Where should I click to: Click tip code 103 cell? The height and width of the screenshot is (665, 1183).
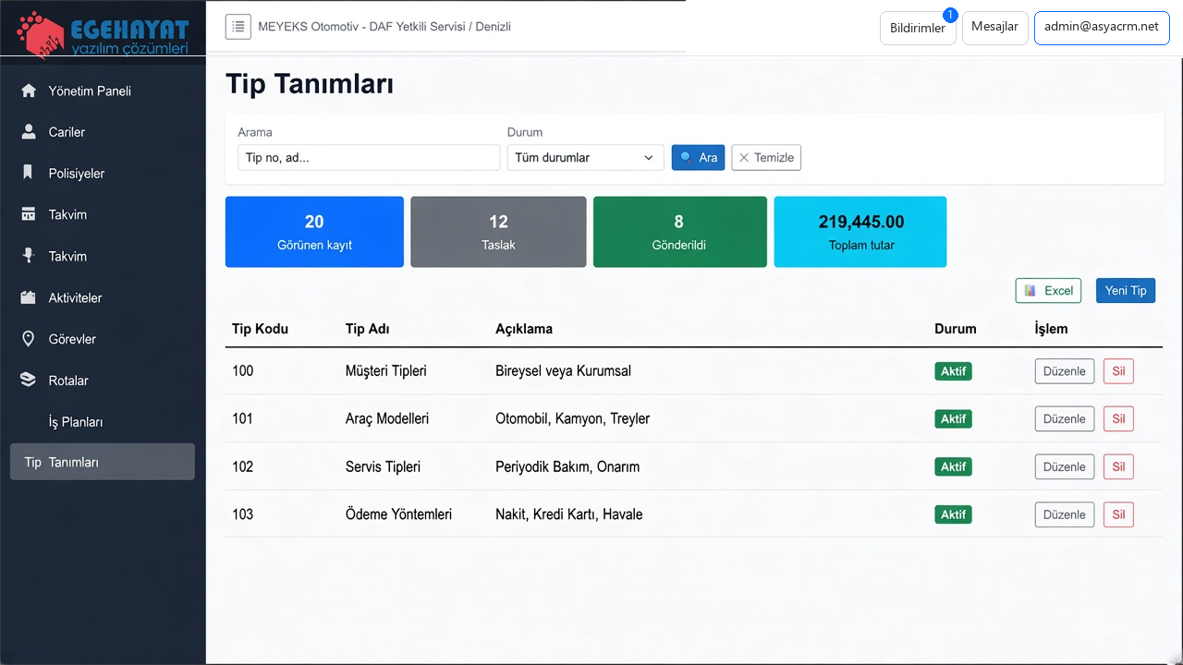(x=242, y=514)
